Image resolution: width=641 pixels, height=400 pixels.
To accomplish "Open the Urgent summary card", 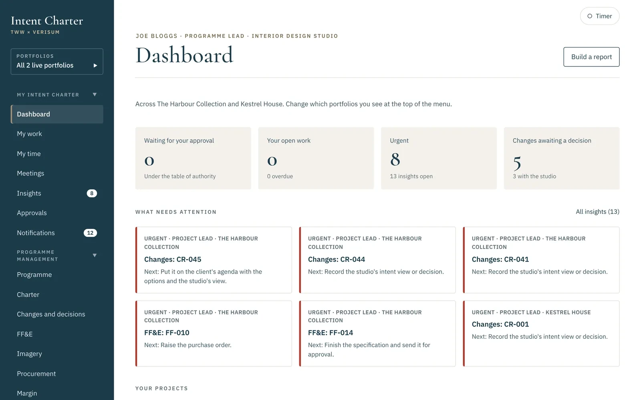I will click(x=439, y=158).
